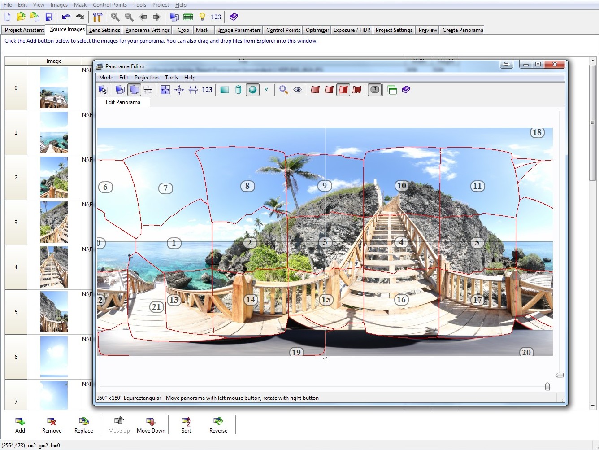This screenshot has height=450, width=599.
Task: Open the Create Panorama tab
Action: pyautogui.click(x=463, y=30)
